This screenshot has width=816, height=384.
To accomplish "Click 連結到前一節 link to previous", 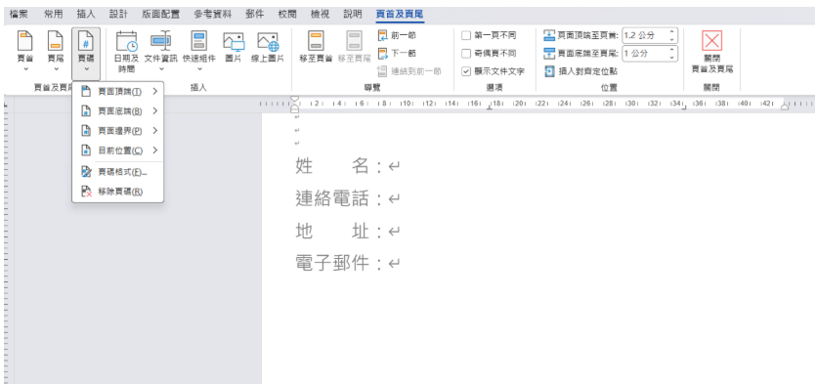I will pyautogui.click(x=409, y=71).
